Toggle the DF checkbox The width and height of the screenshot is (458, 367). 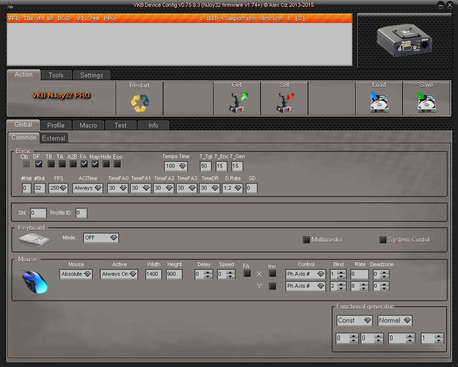click(39, 164)
